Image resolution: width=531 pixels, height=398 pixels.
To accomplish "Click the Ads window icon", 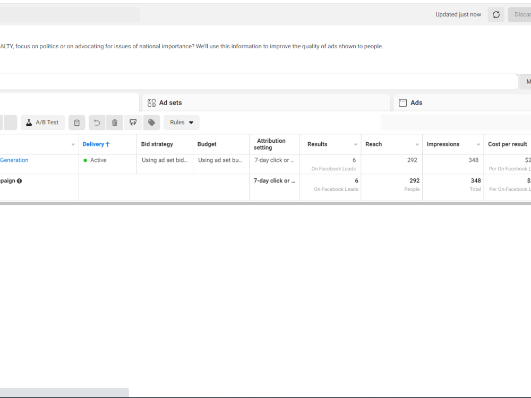I will tap(402, 103).
